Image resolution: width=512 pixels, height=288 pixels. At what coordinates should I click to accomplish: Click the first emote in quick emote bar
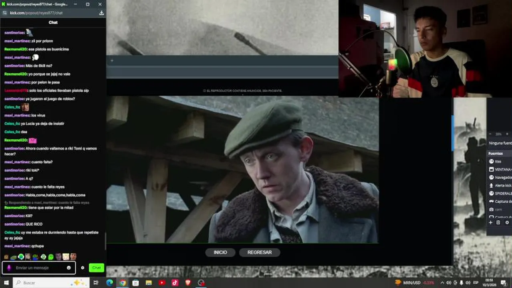pyautogui.click(x=6, y=257)
